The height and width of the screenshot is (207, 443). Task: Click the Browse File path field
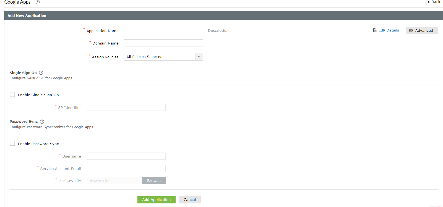pos(114,180)
